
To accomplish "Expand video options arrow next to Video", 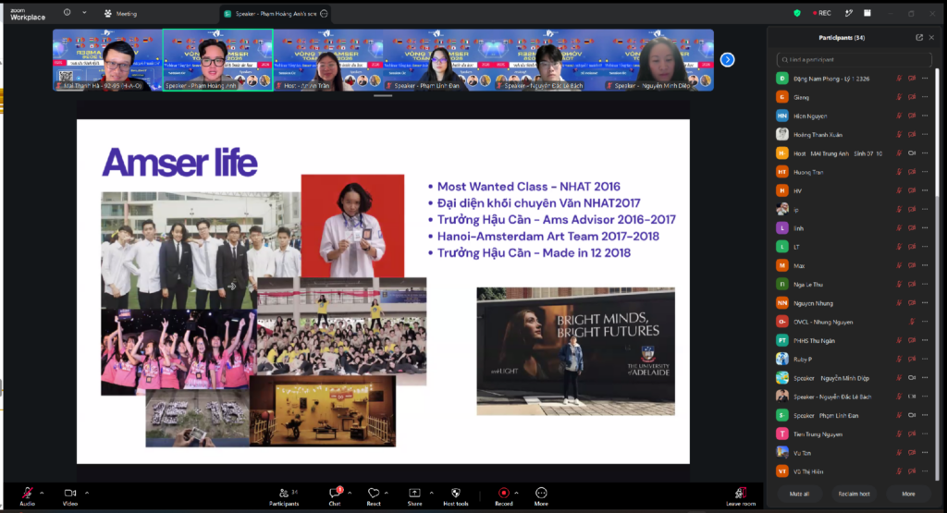I will coord(87,493).
